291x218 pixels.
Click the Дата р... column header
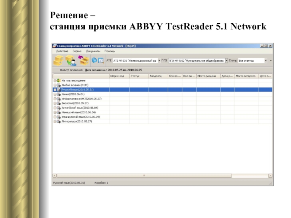(228, 76)
